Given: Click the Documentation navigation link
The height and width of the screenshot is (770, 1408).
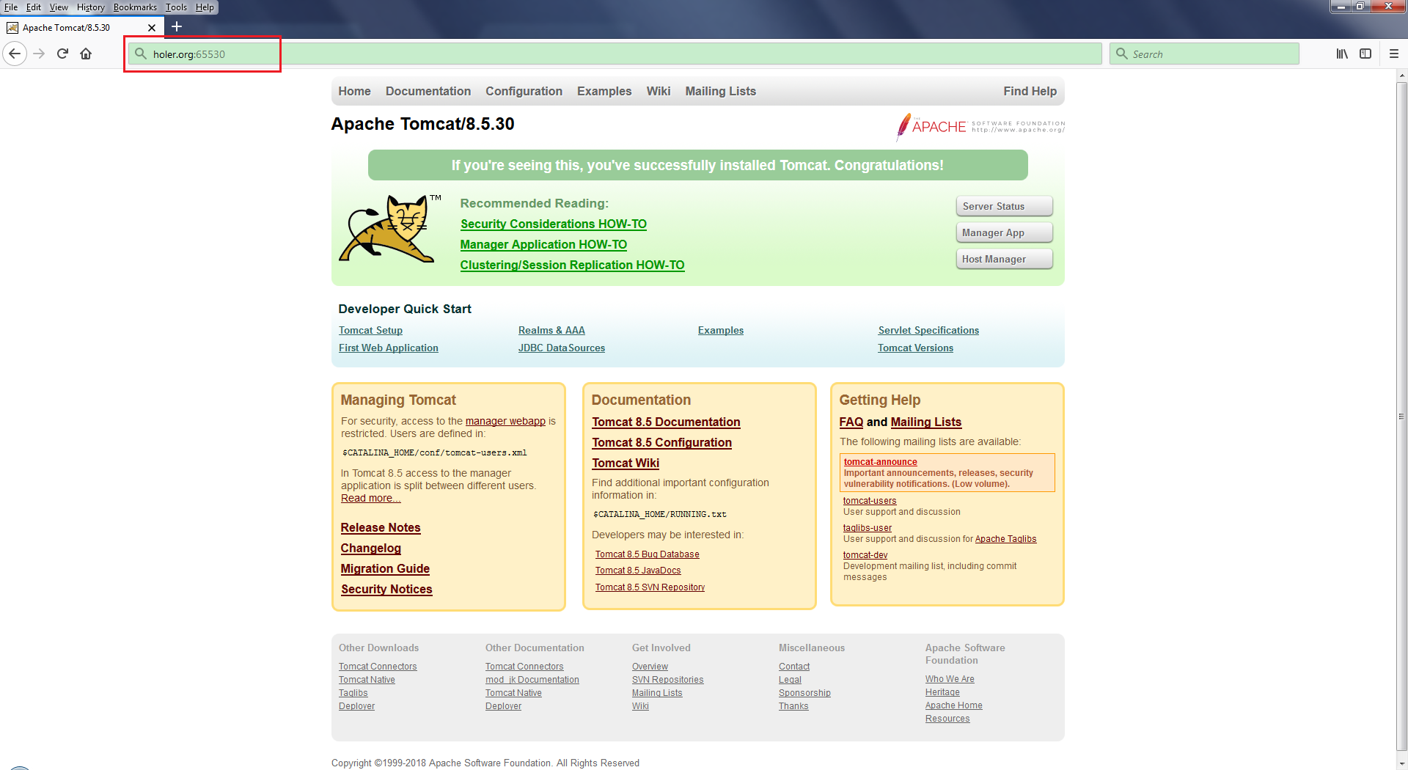Looking at the screenshot, I should point(428,91).
